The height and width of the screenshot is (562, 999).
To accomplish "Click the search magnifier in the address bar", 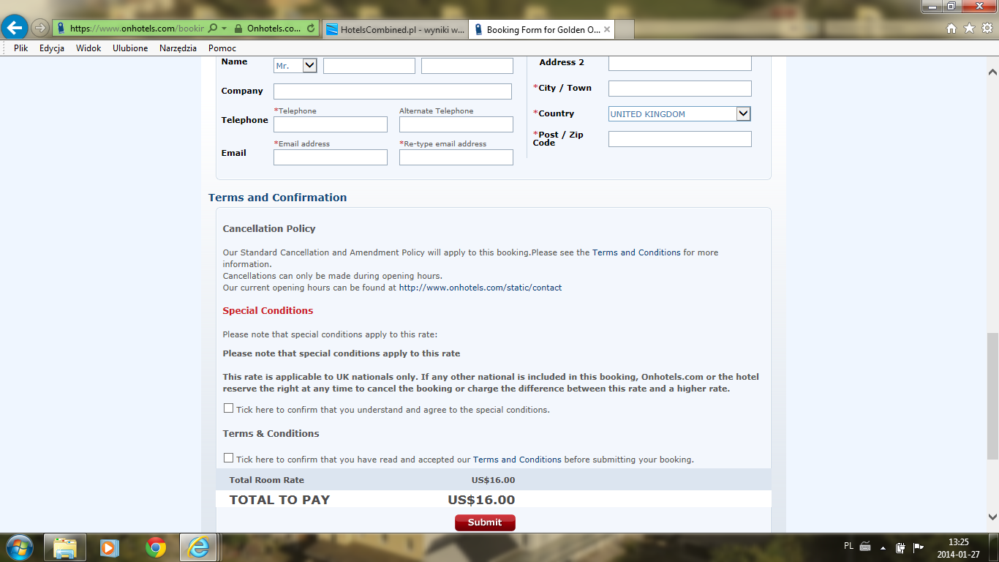I will click(x=212, y=29).
